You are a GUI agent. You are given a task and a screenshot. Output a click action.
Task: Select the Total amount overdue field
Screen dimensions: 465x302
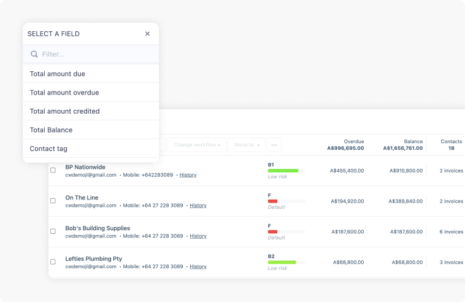click(x=64, y=93)
